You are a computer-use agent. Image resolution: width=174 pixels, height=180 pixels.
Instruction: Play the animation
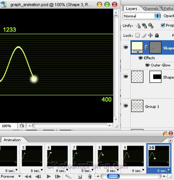(49, 177)
